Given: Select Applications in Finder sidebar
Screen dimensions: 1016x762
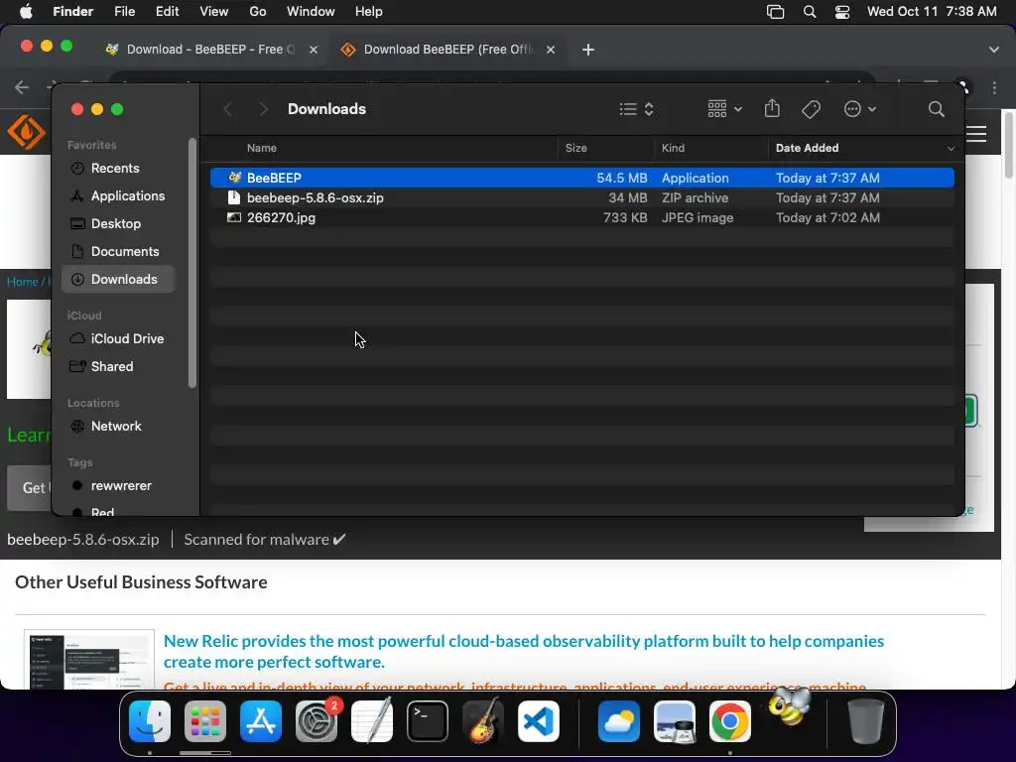Looking at the screenshot, I should tap(118, 195).
